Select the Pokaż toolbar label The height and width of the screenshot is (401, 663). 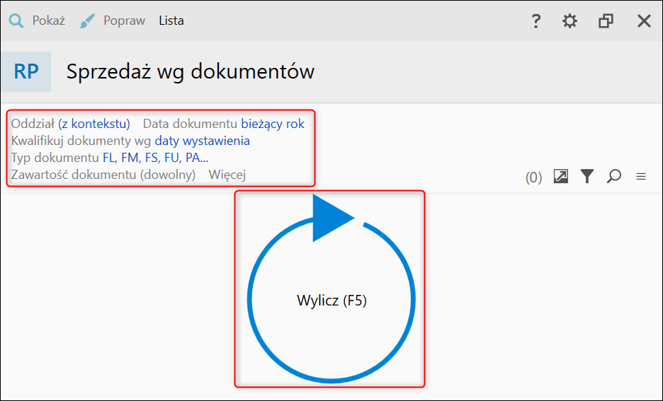click(x=49, y=21)
